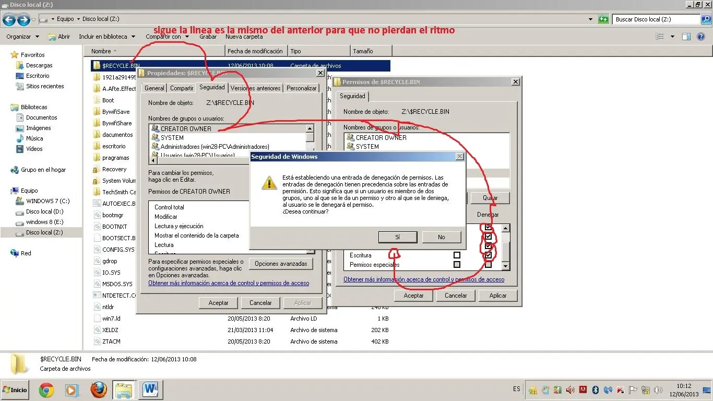Open the Descargas folder icon in the sidebar
This screenshot has height=401, width=713.
tap(20, 65)
